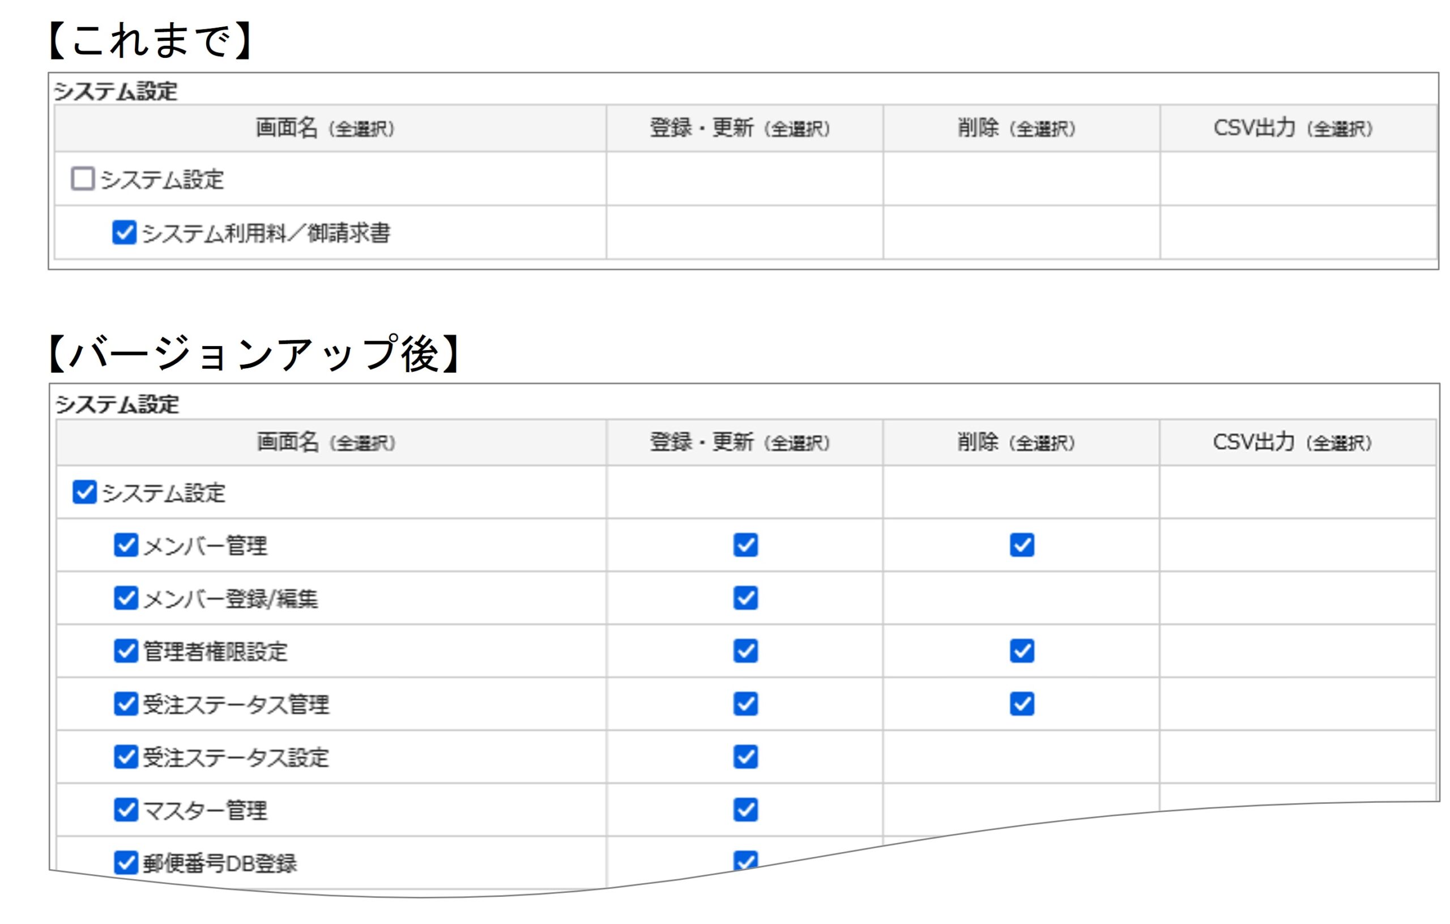This screenshot has width=1450, height=924.
Task: Toggle メンバー管理 登録・更新 checkbox
Action: [745, 545]
